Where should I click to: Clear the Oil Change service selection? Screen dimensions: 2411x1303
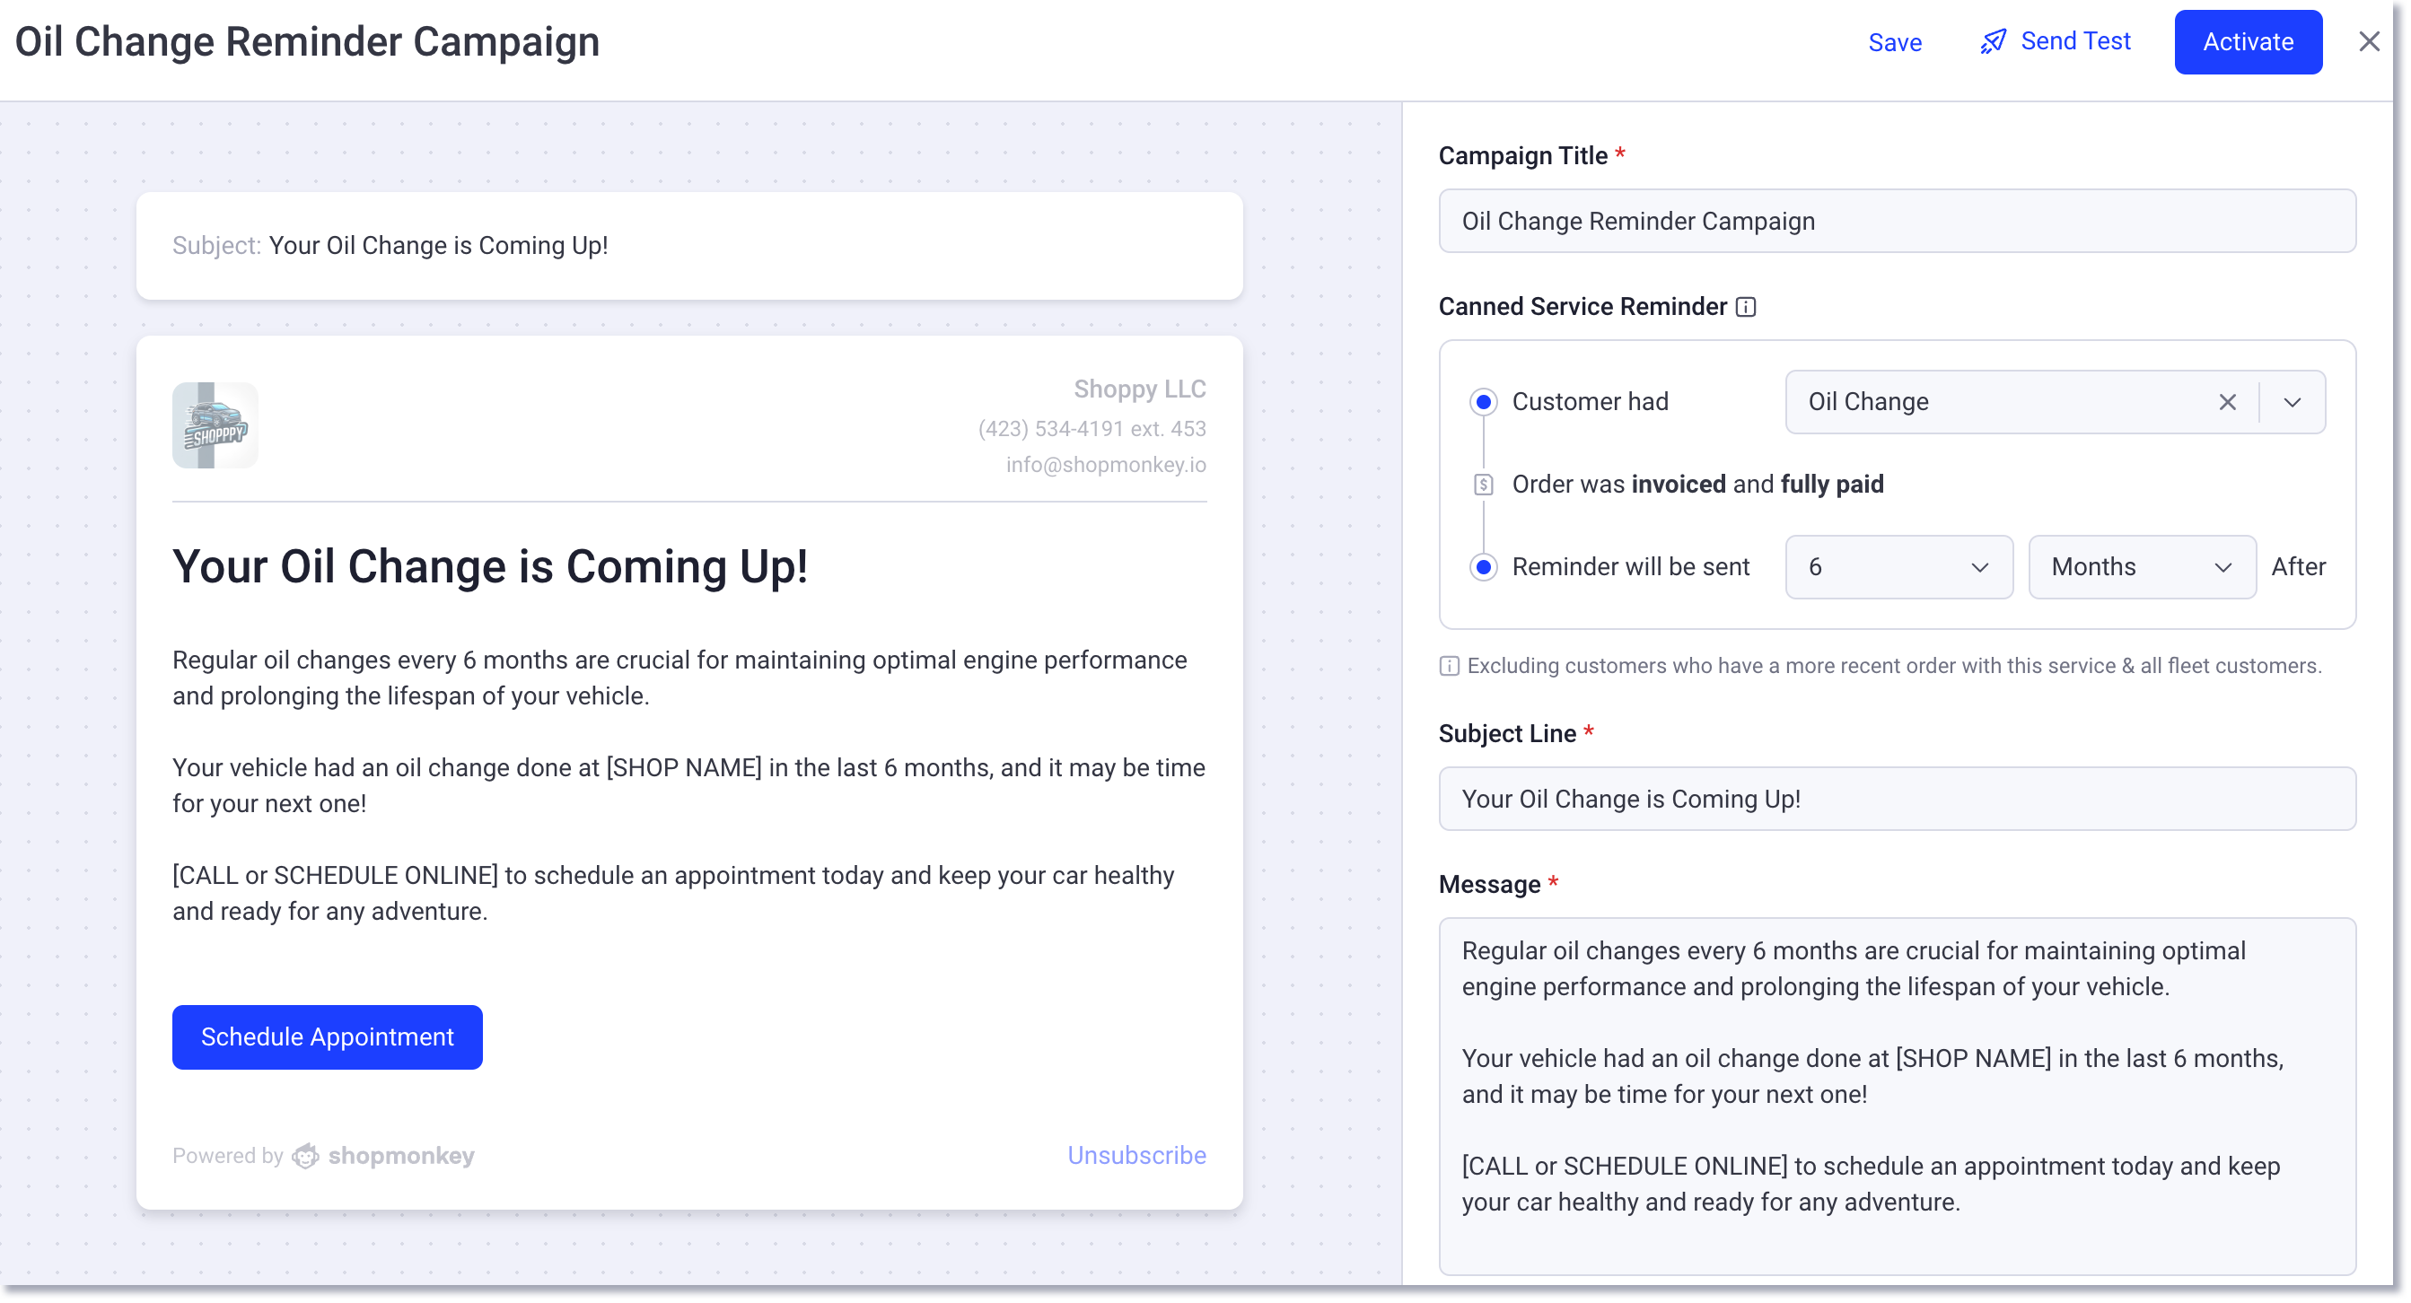(x=2227, y=402)
